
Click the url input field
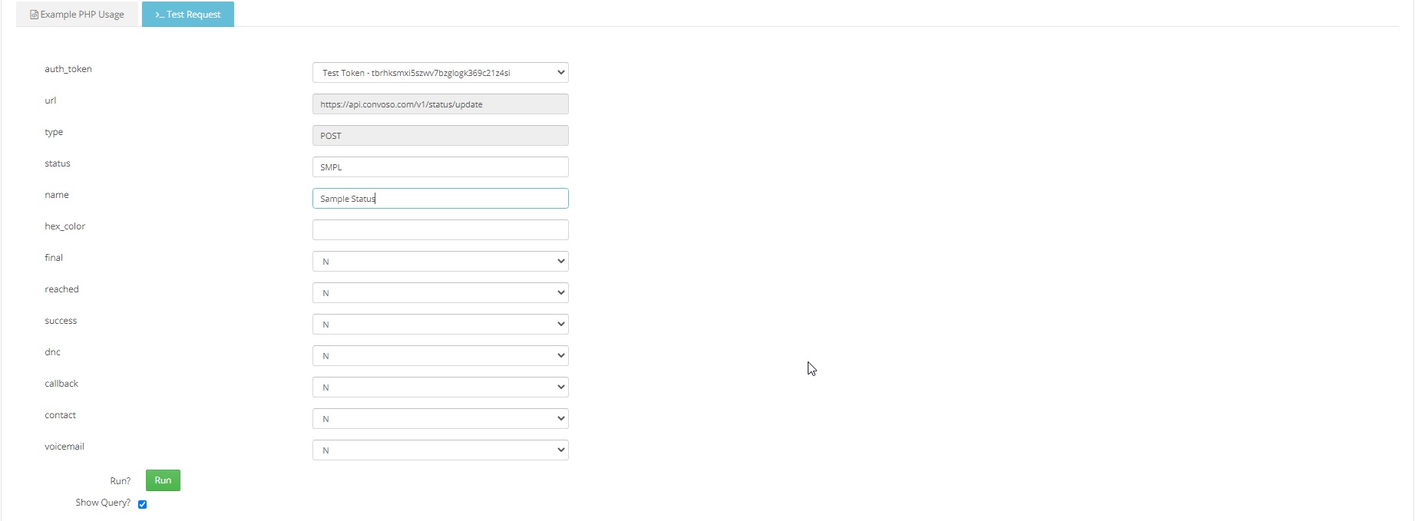[x=439, y=104]
